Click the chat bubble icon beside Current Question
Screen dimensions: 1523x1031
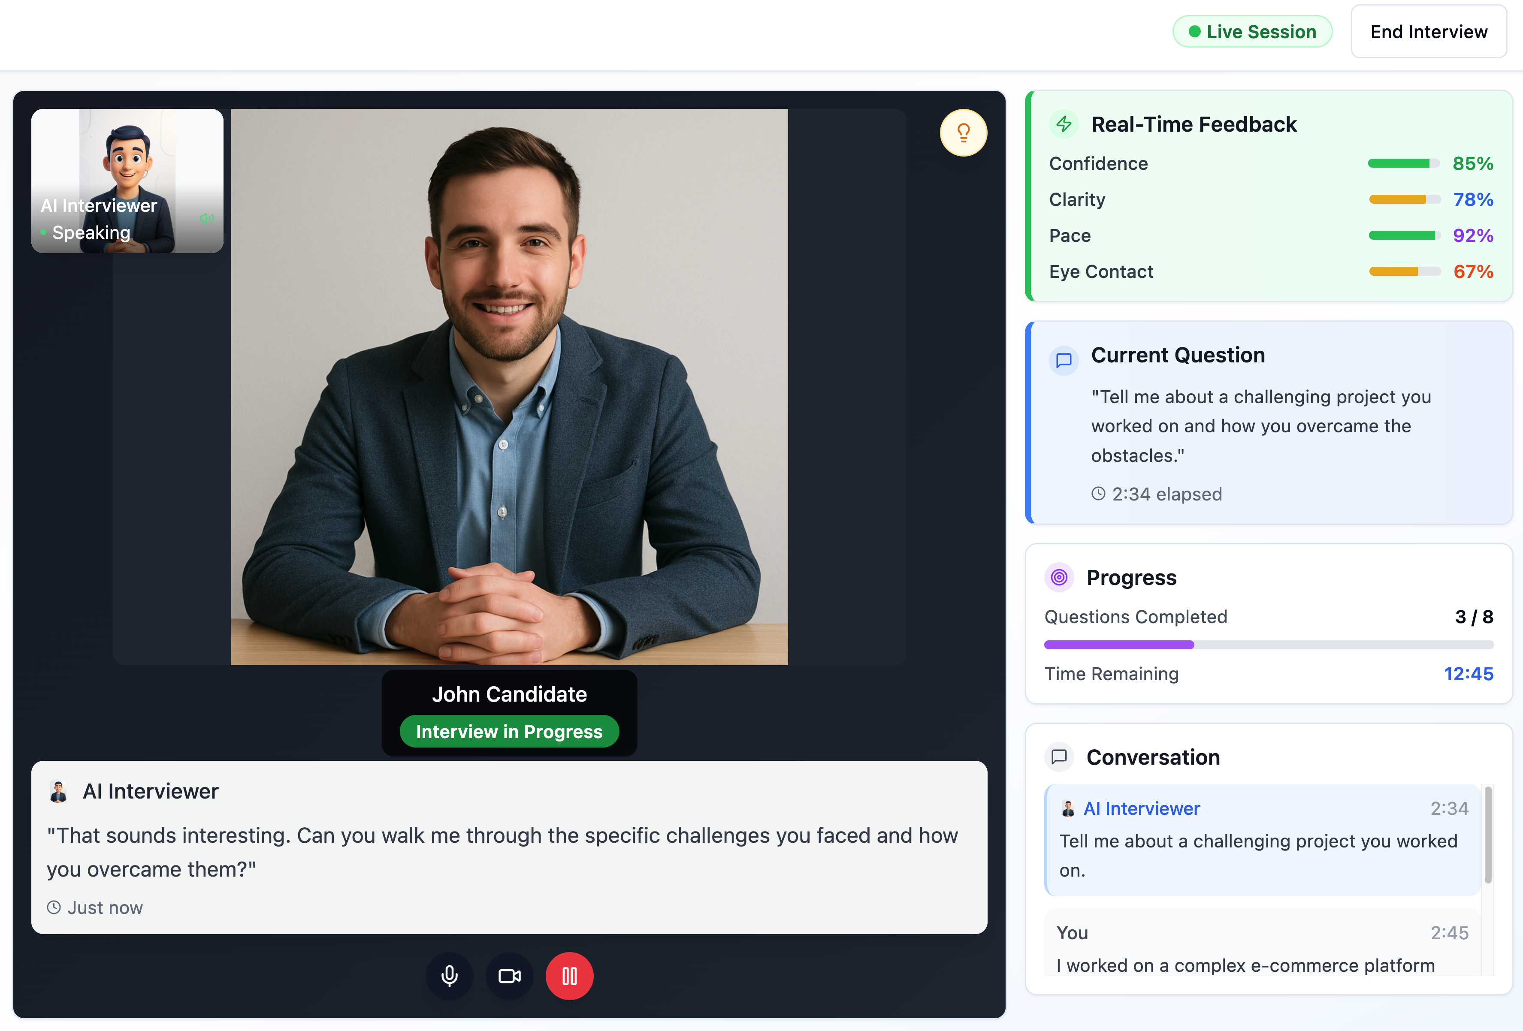coord(1064,360)
